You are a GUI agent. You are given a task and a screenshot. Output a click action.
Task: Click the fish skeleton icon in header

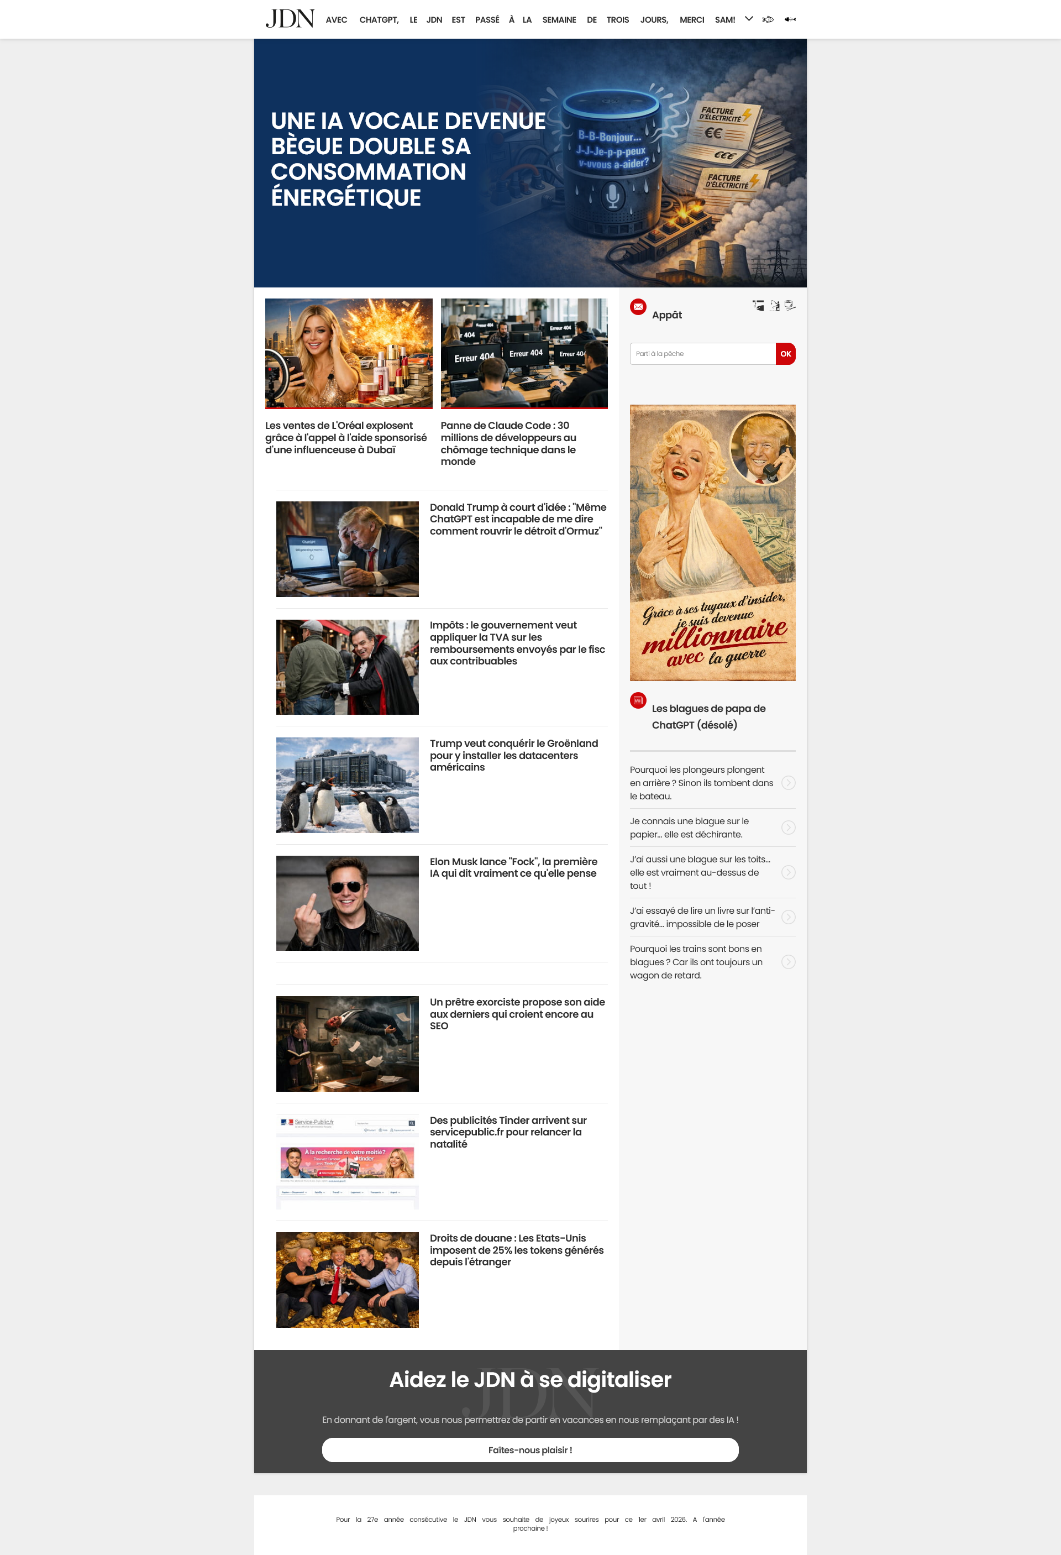[790, 19]
